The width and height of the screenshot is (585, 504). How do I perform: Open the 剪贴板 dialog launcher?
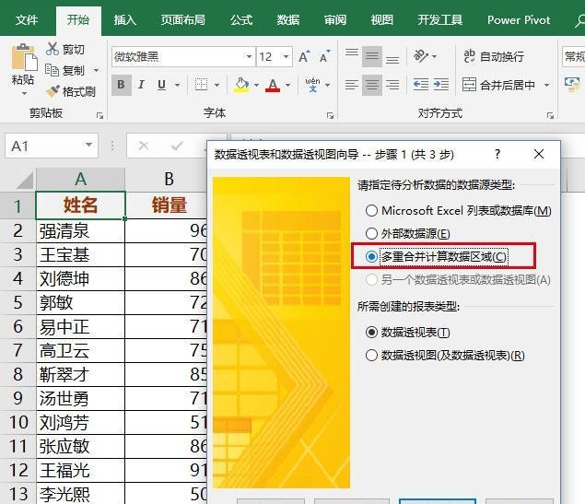point(99,116)
